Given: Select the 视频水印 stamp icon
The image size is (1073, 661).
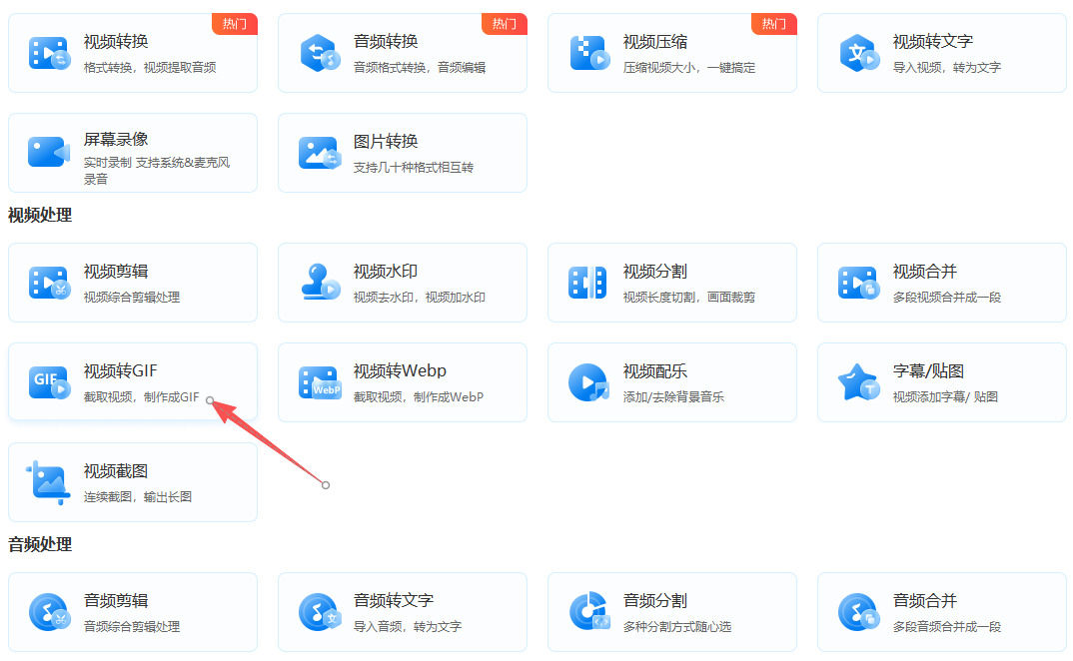Looking at the screenshot, I should [320, 282].
